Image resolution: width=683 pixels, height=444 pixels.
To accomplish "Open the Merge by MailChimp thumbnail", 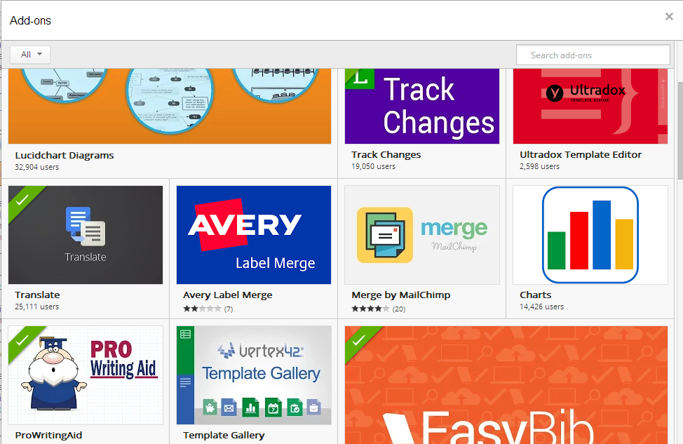I will (x=421, y=235).
